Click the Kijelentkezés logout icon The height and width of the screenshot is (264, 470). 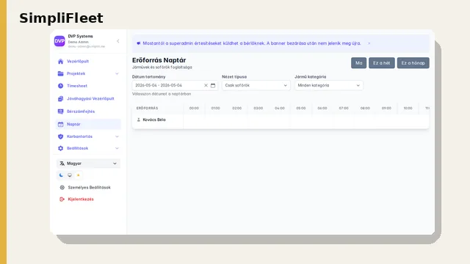coord(62,199)
